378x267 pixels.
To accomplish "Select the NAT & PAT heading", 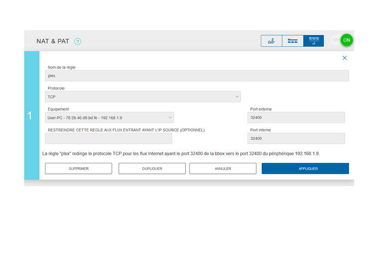I will (53, 41).
